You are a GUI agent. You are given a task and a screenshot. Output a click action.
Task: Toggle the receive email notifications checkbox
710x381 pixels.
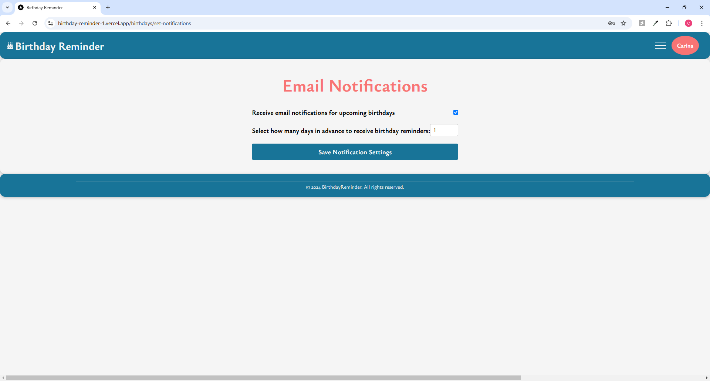(456, 112)
